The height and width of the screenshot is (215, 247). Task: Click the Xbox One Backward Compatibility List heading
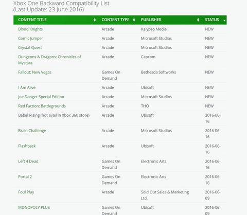click(61, 4)
